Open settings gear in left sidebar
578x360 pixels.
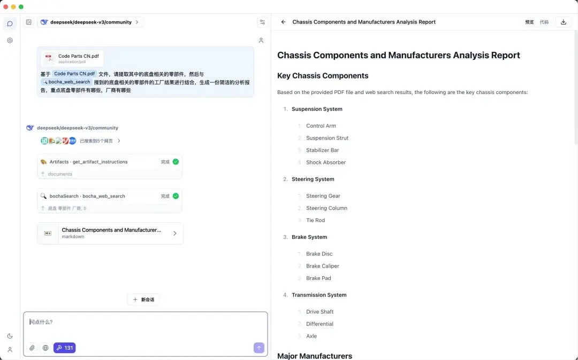10,41
